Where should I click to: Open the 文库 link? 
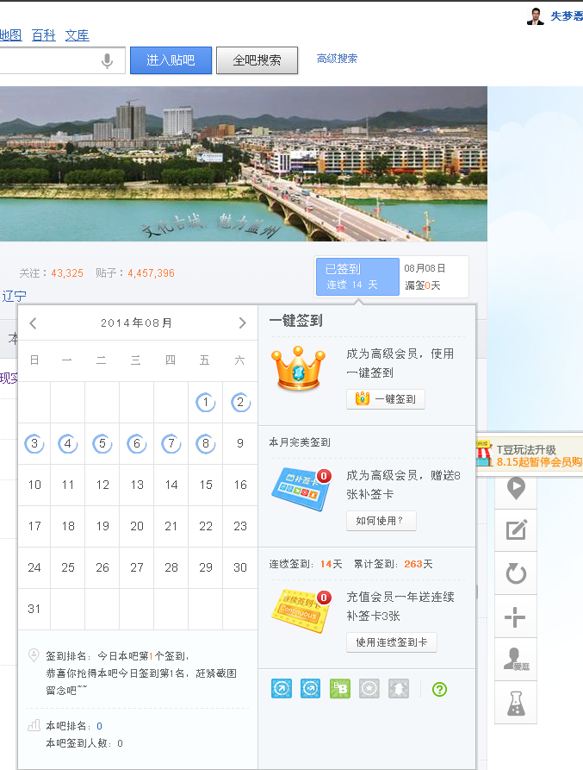[x=77, y=35]
